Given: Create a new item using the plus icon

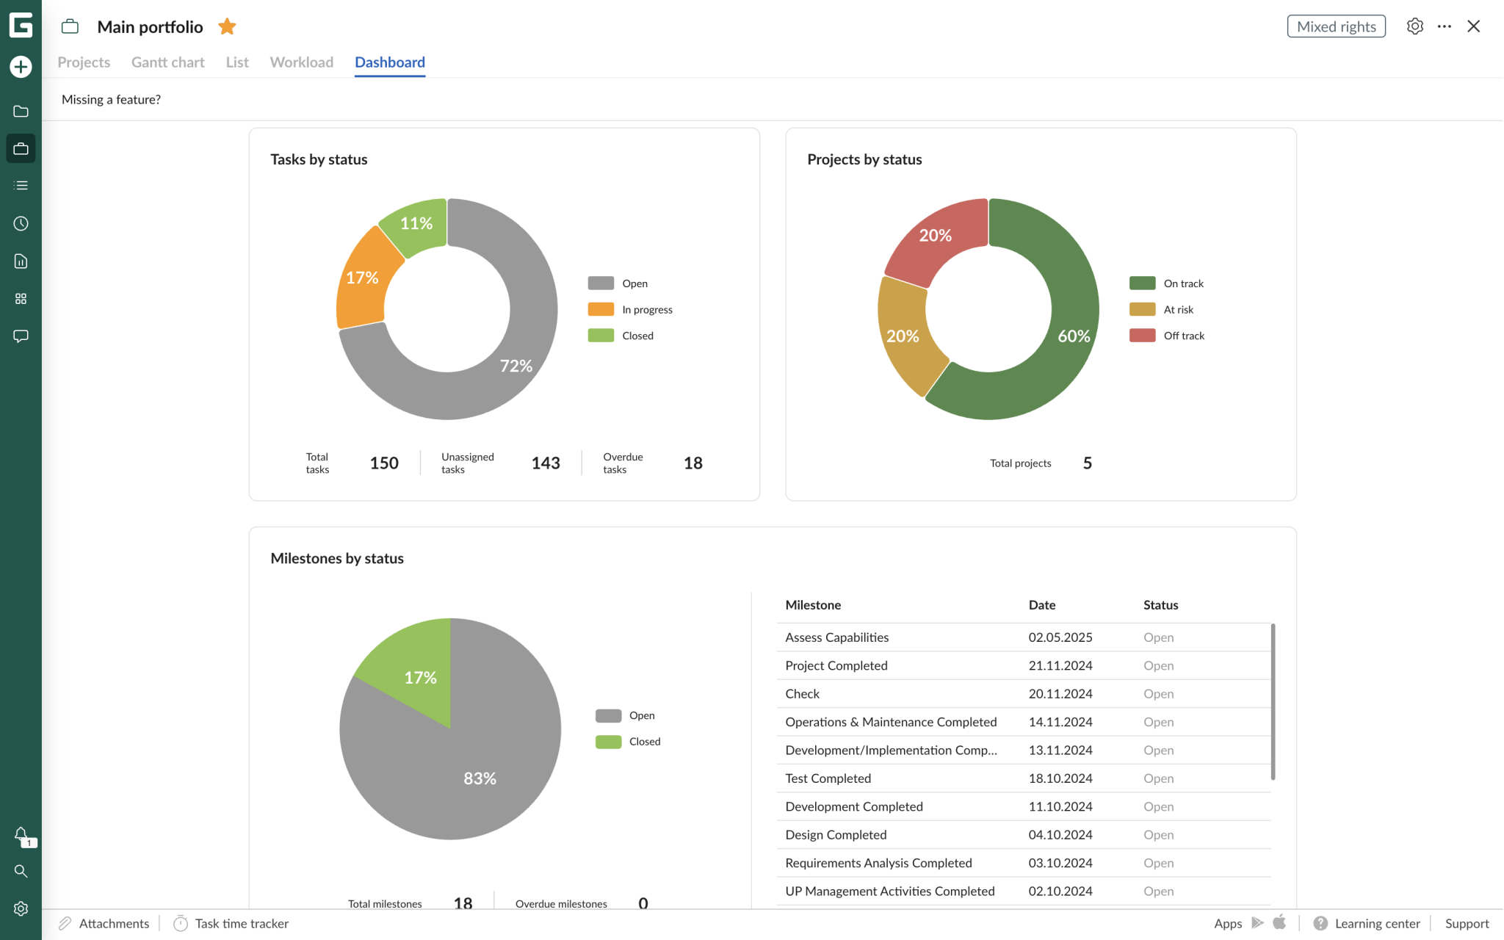Looking at the screenshot, I should (21, 66).
